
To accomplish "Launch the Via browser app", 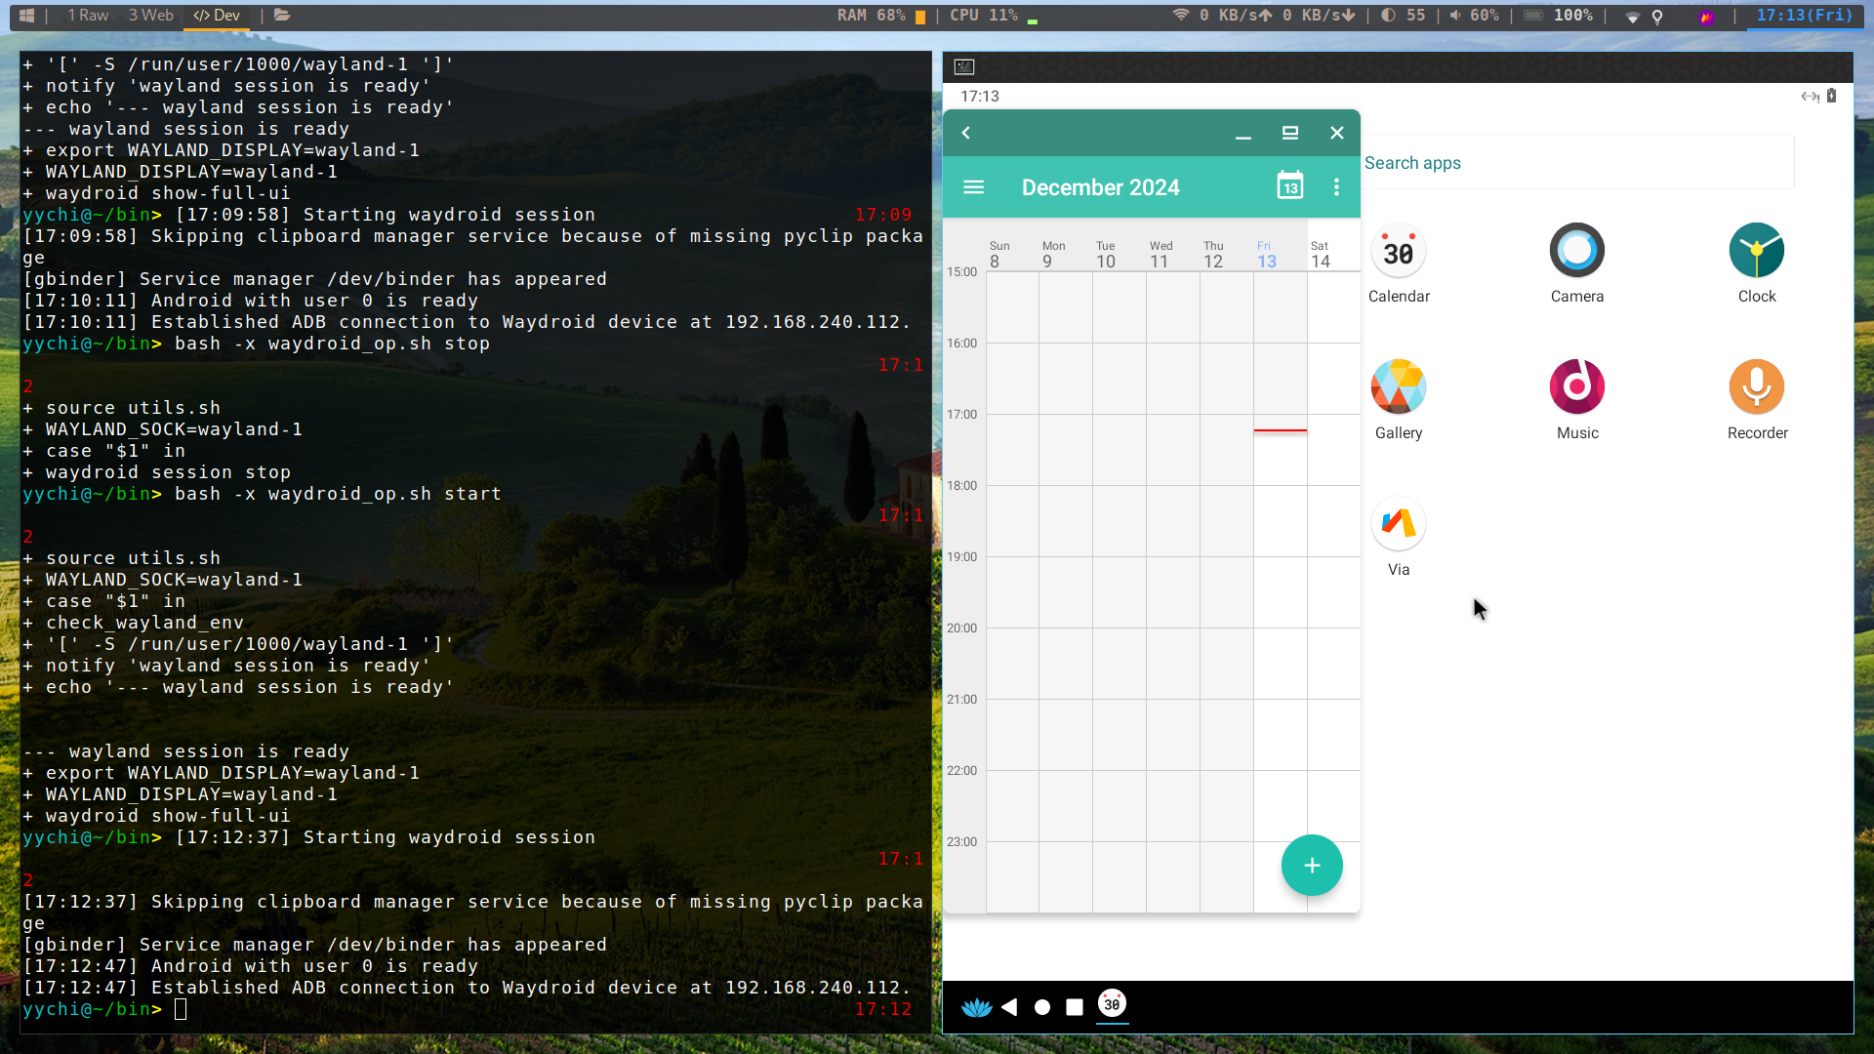I will pos(1398,524).
